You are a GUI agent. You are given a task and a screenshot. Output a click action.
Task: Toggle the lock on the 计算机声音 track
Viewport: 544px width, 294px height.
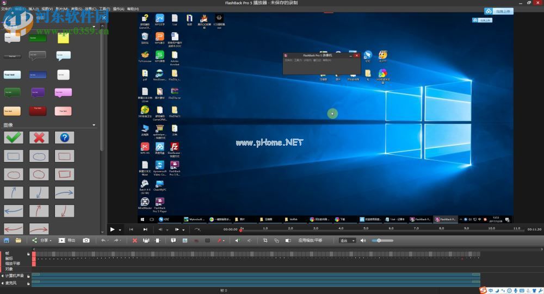pyautogui.click(x=28, y=276)
